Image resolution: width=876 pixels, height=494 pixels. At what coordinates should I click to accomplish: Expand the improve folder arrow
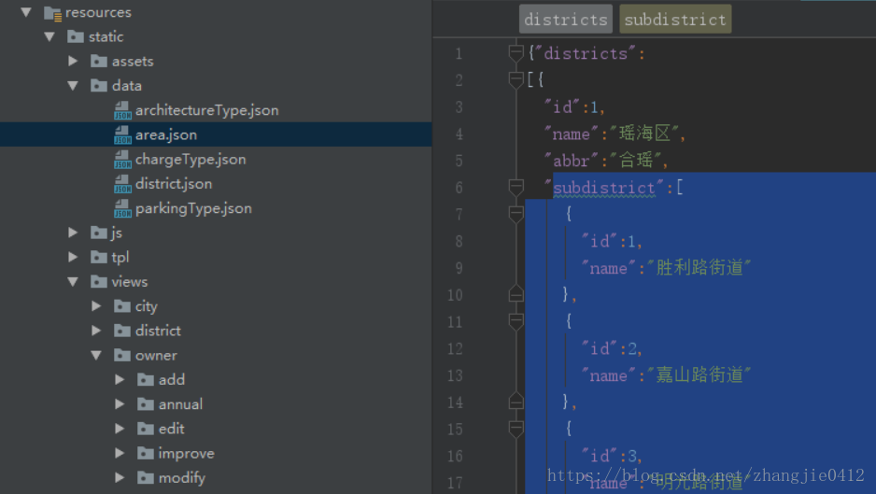coord(120,453)
